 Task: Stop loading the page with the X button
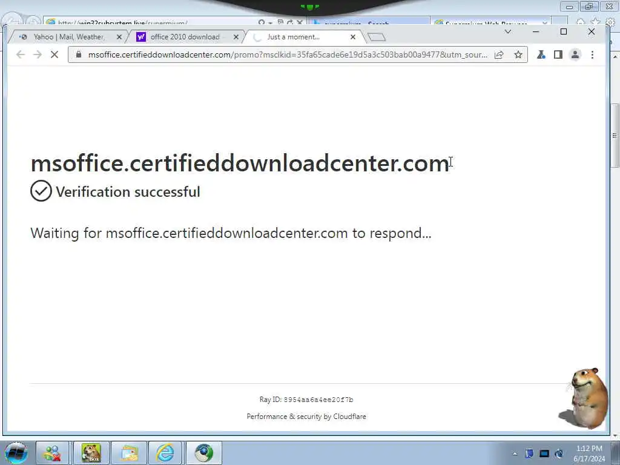[54, 54]
